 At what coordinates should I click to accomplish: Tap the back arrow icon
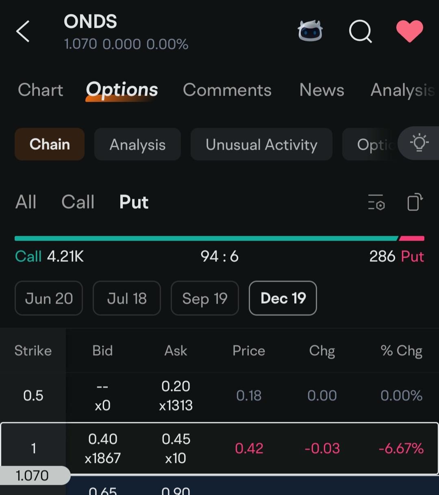[x=23, y=31]
